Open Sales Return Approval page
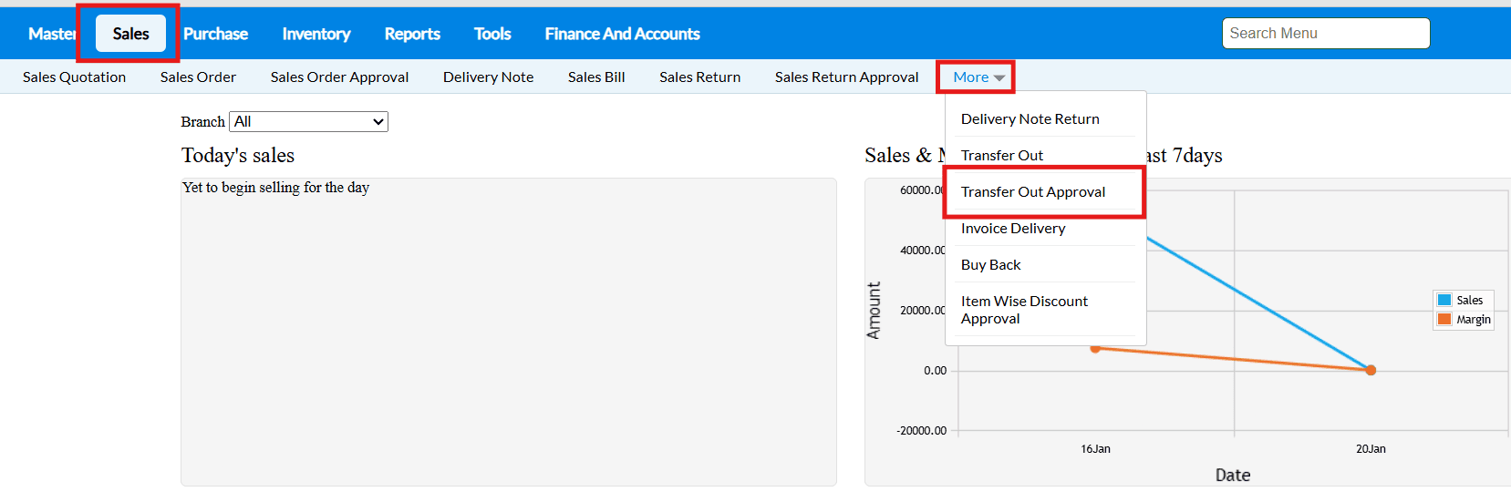 point(846,77)
